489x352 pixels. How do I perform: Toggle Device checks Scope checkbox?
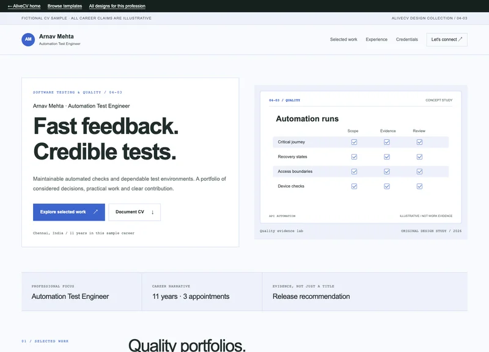click(354, 186)
